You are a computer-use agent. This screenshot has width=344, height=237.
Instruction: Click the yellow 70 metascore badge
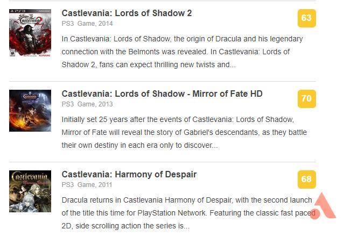pos(307,99)
